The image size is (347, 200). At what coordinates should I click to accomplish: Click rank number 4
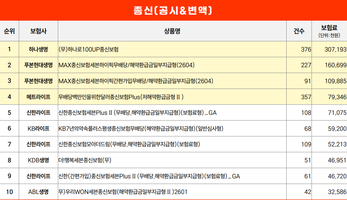[x=9, y=97]
